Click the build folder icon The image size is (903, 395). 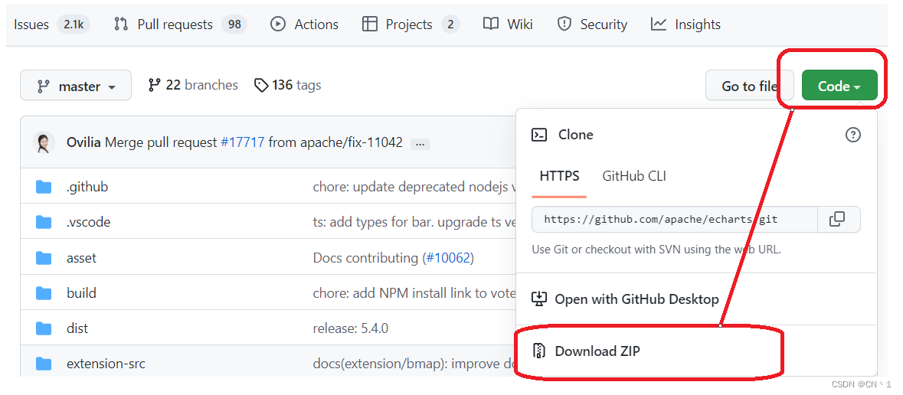click(44, 293)
